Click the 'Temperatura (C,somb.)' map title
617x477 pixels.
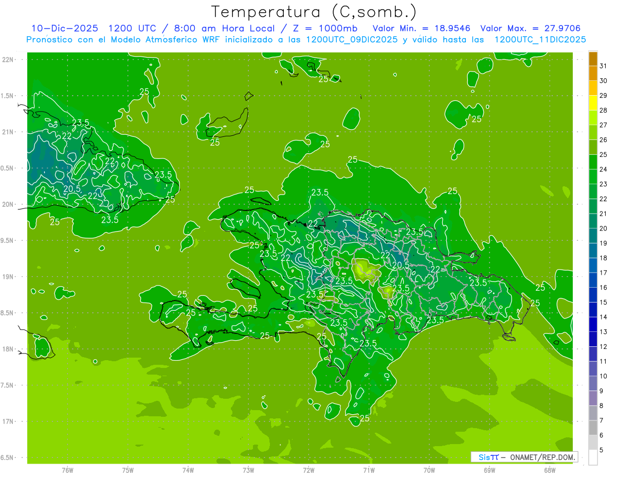coord(314,12)
